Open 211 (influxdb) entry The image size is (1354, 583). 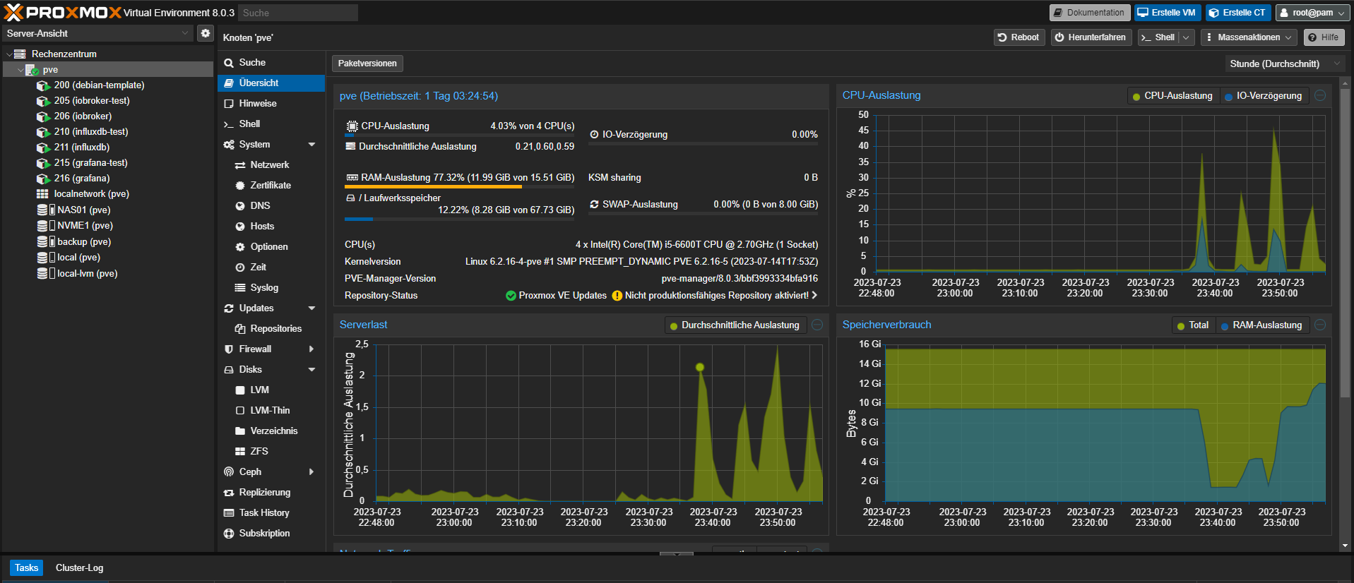click(82, 147)
